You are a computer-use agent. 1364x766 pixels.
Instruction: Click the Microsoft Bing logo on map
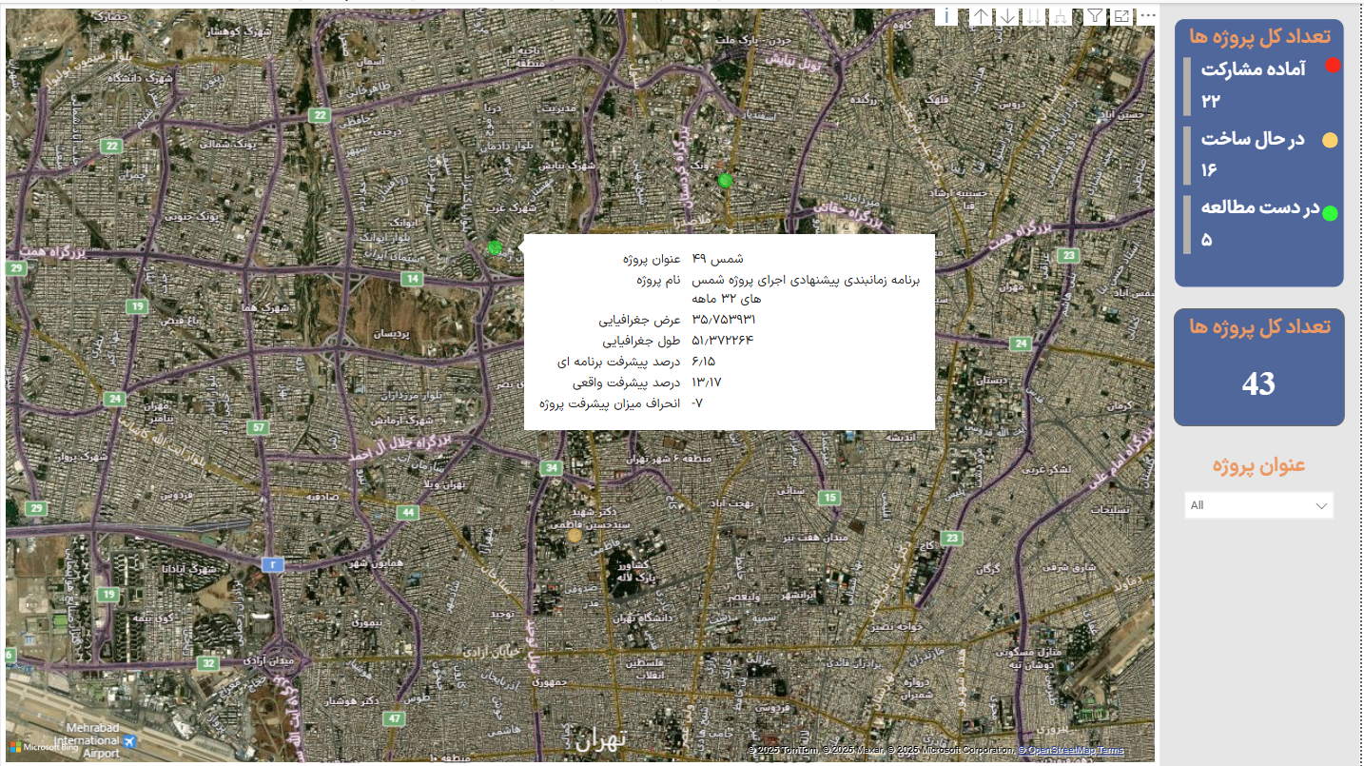(x=45, y=747)
